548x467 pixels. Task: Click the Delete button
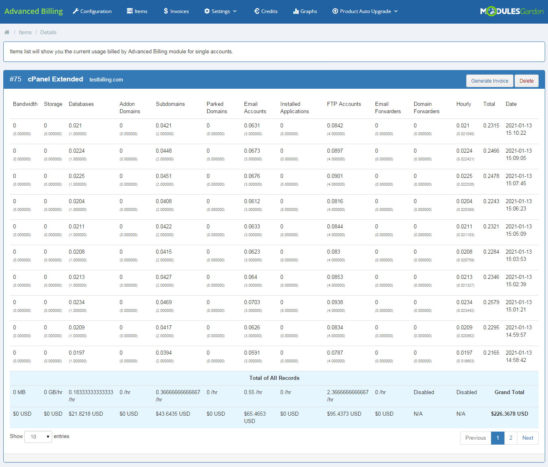[526, 81]
